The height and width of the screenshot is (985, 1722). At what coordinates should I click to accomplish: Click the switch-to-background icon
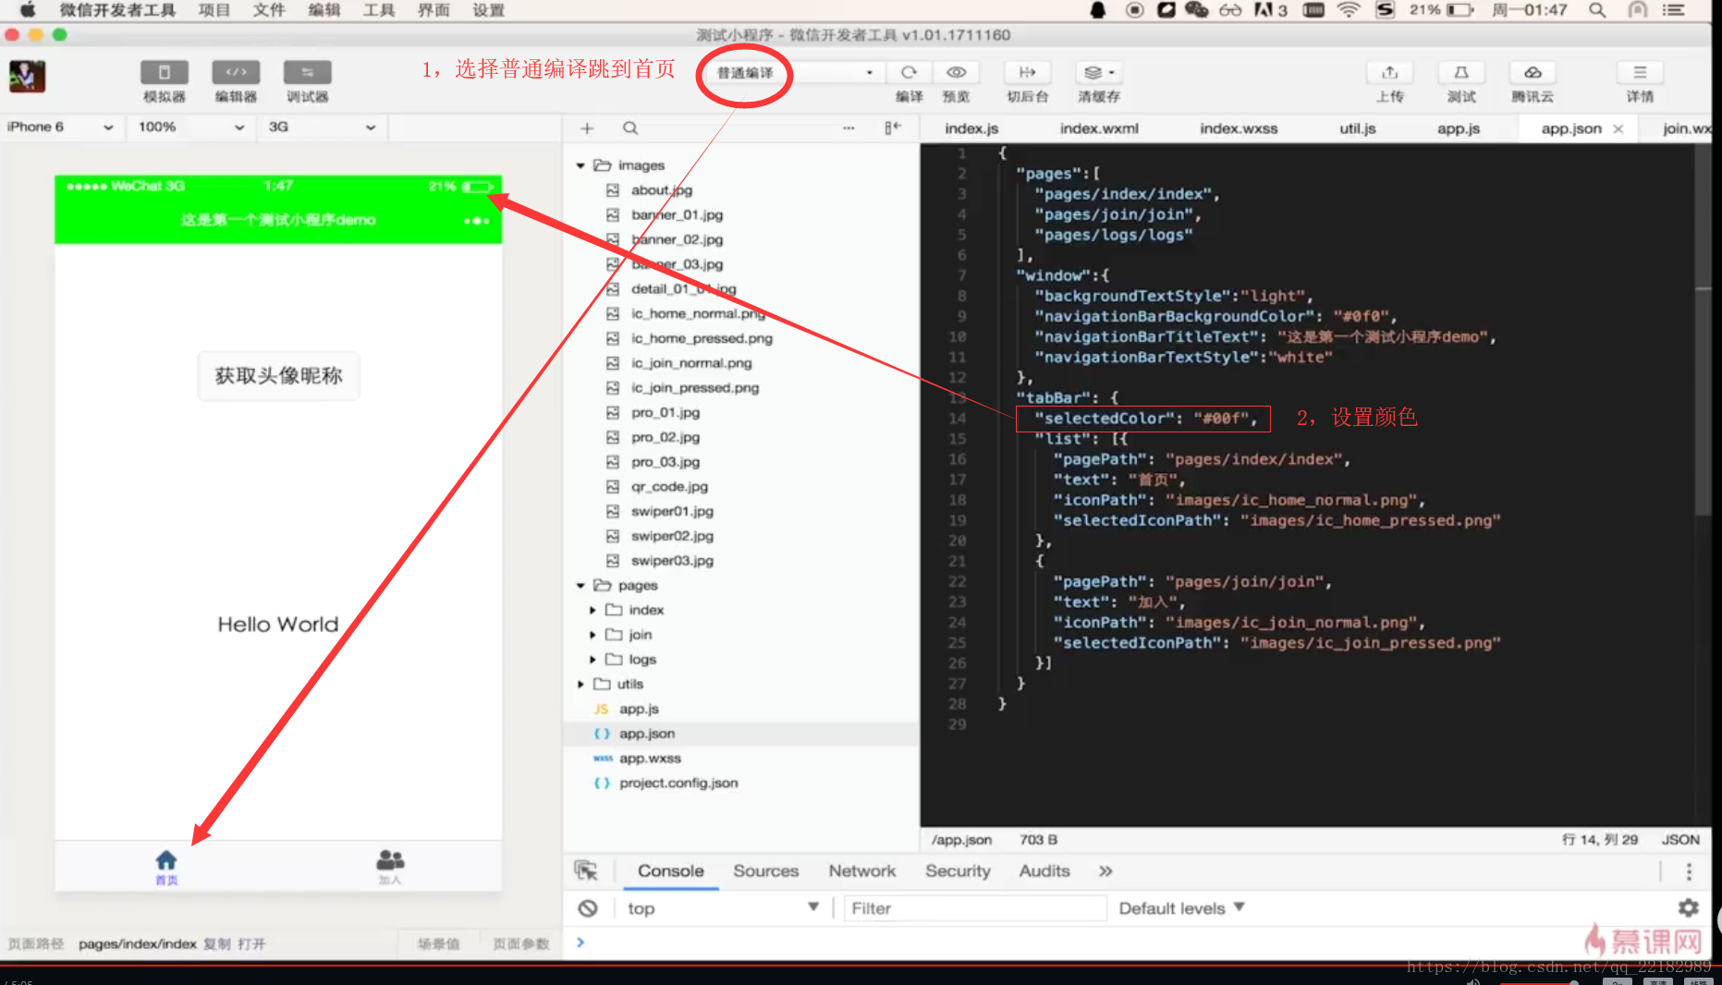coord(1027,72)
